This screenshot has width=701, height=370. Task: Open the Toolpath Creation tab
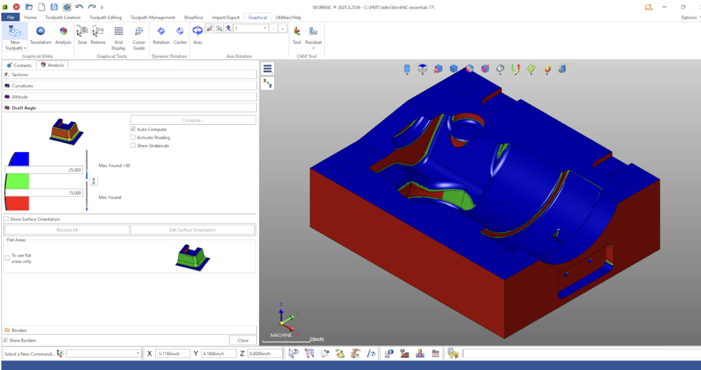[x=63, y=17]
